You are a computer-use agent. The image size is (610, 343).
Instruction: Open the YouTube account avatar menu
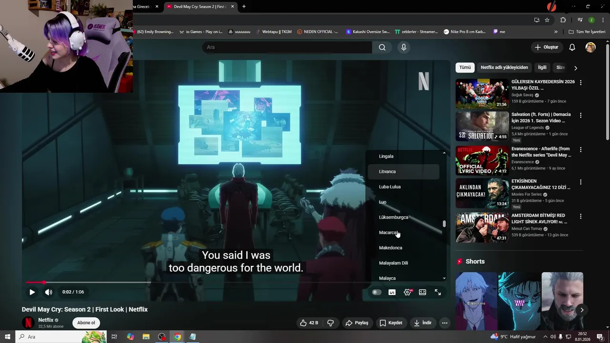pyautogui.click(x=590, y=47)
